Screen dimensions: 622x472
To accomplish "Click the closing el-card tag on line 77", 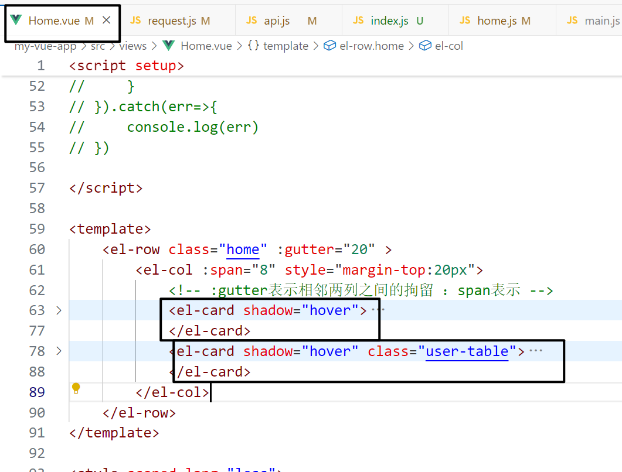I will (209, 331).
